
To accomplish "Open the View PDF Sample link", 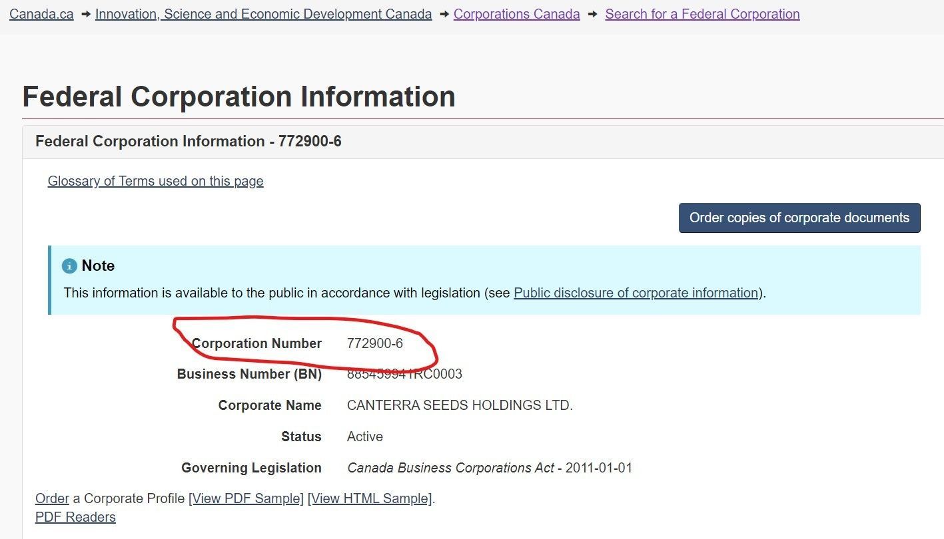I will 246,498.
